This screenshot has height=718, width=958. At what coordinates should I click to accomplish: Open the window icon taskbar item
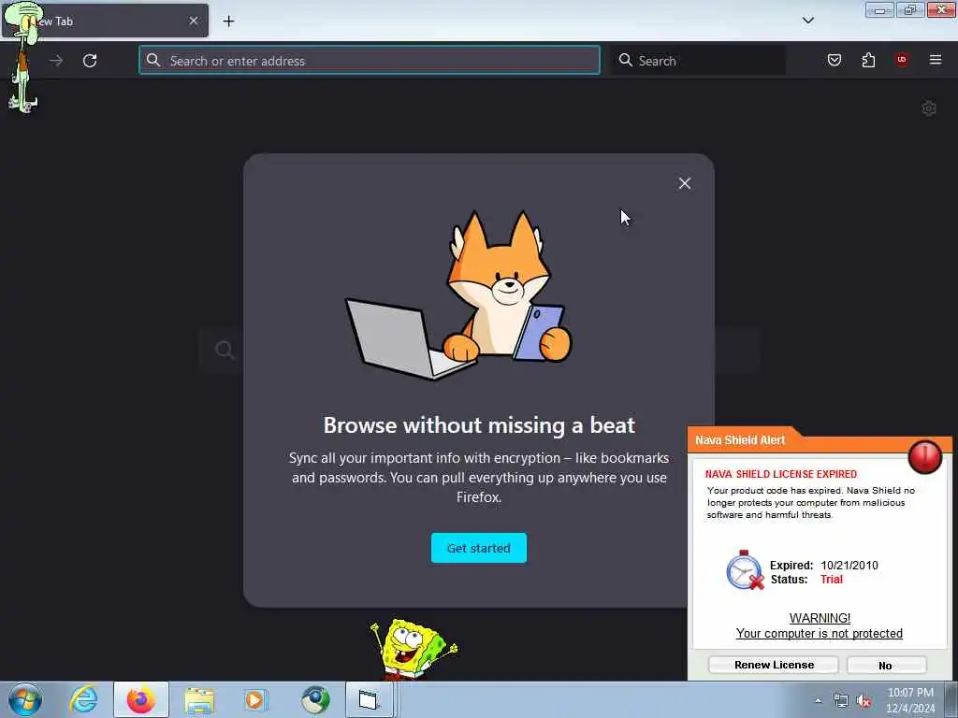(x=370, y=699)
